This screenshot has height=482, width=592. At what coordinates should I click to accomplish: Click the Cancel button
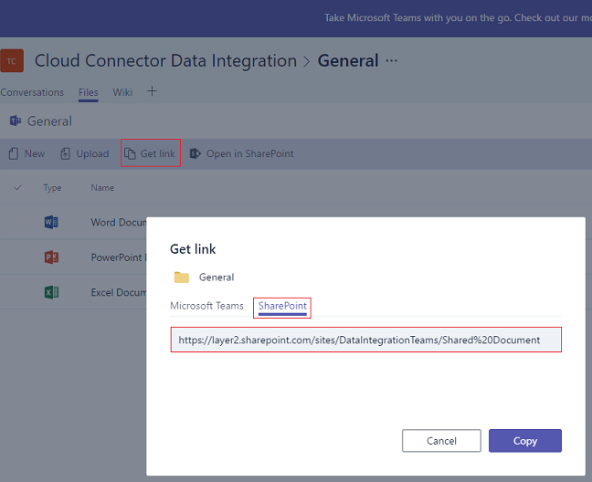click(x=441, y=441)
